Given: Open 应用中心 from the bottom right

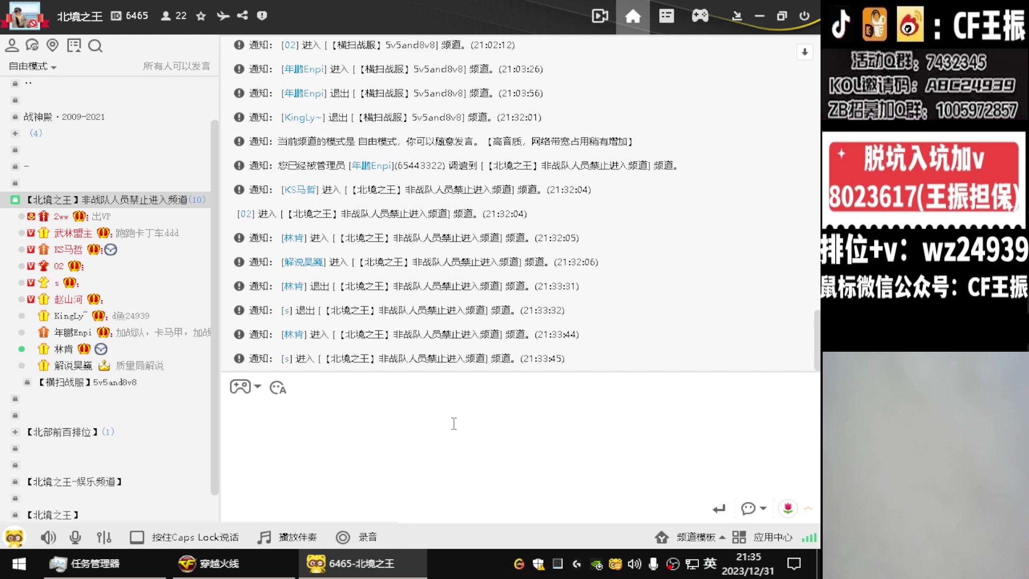Looking at the screenshot, I should (x=773, y=537).
